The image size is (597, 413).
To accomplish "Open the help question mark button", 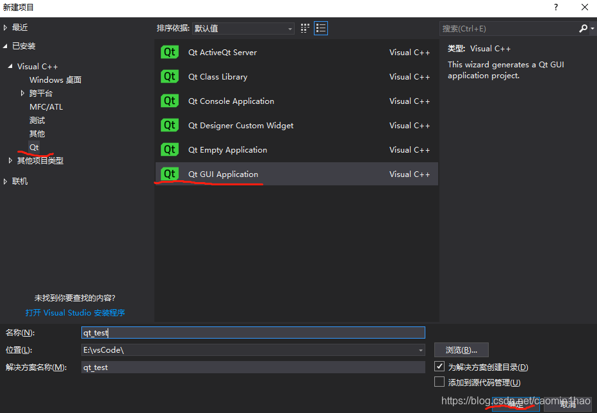I will 556,7.
